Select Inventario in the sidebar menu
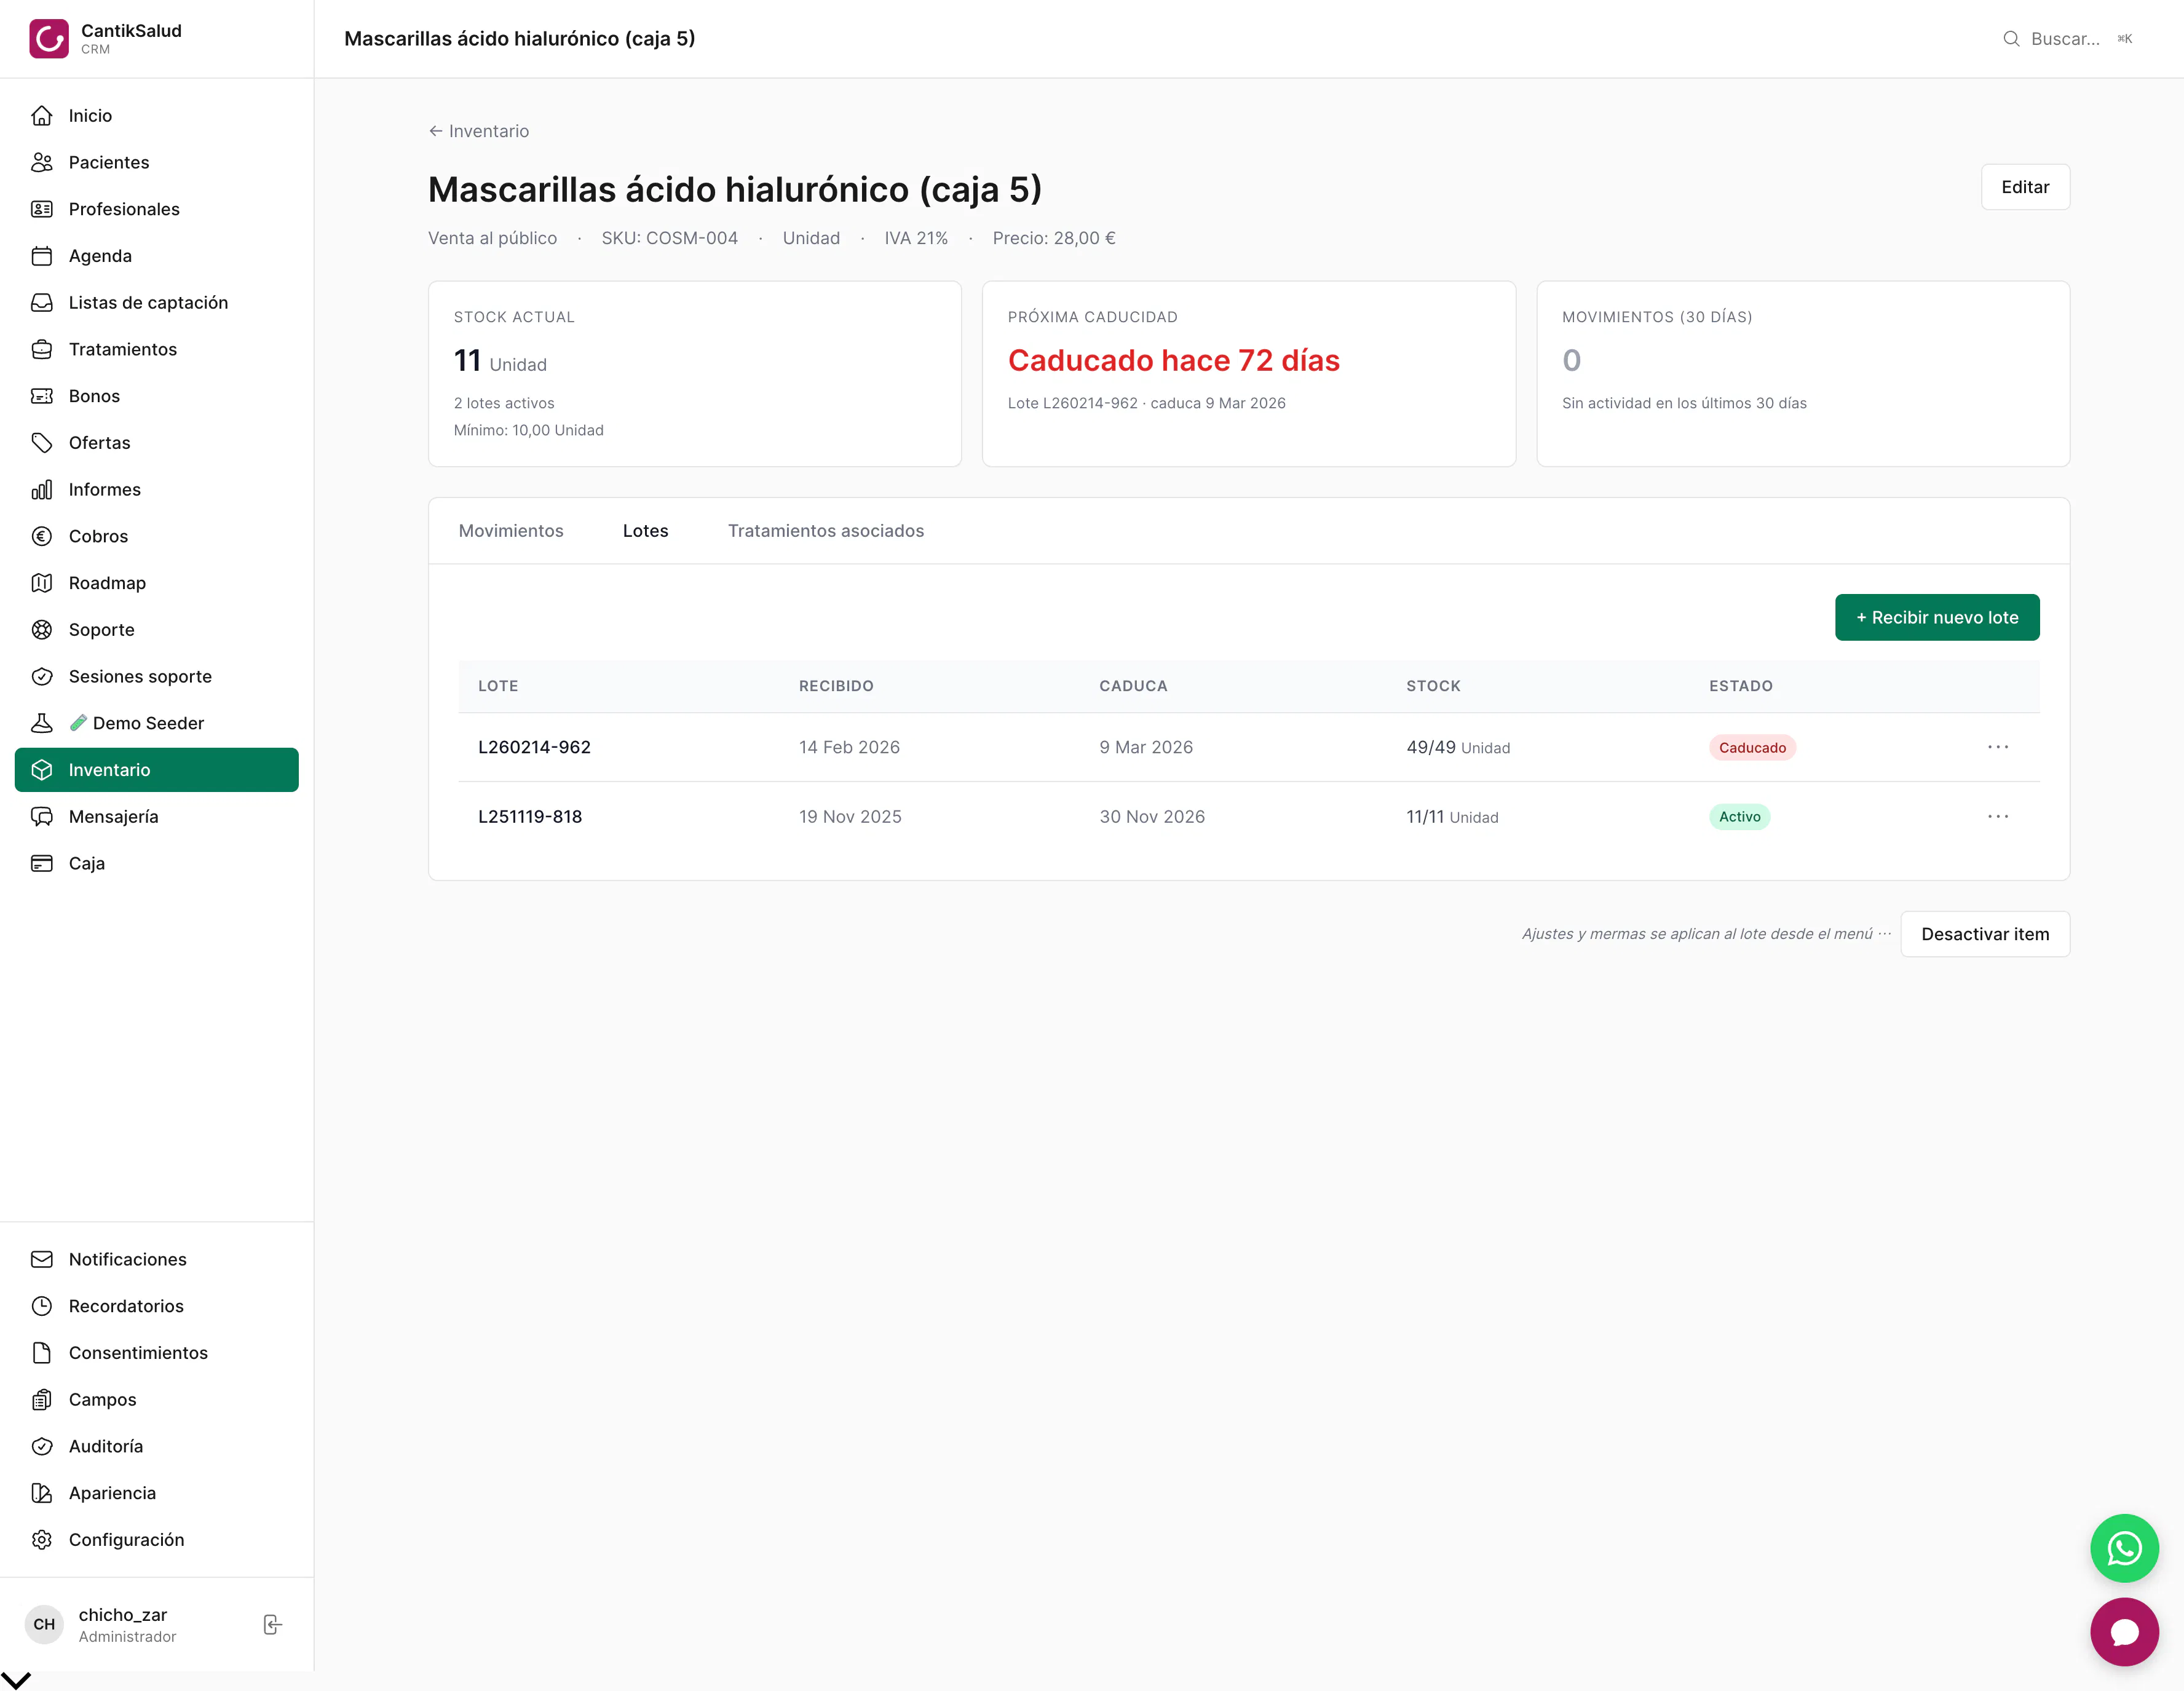 pyautogui.click(x=157, y=770)
